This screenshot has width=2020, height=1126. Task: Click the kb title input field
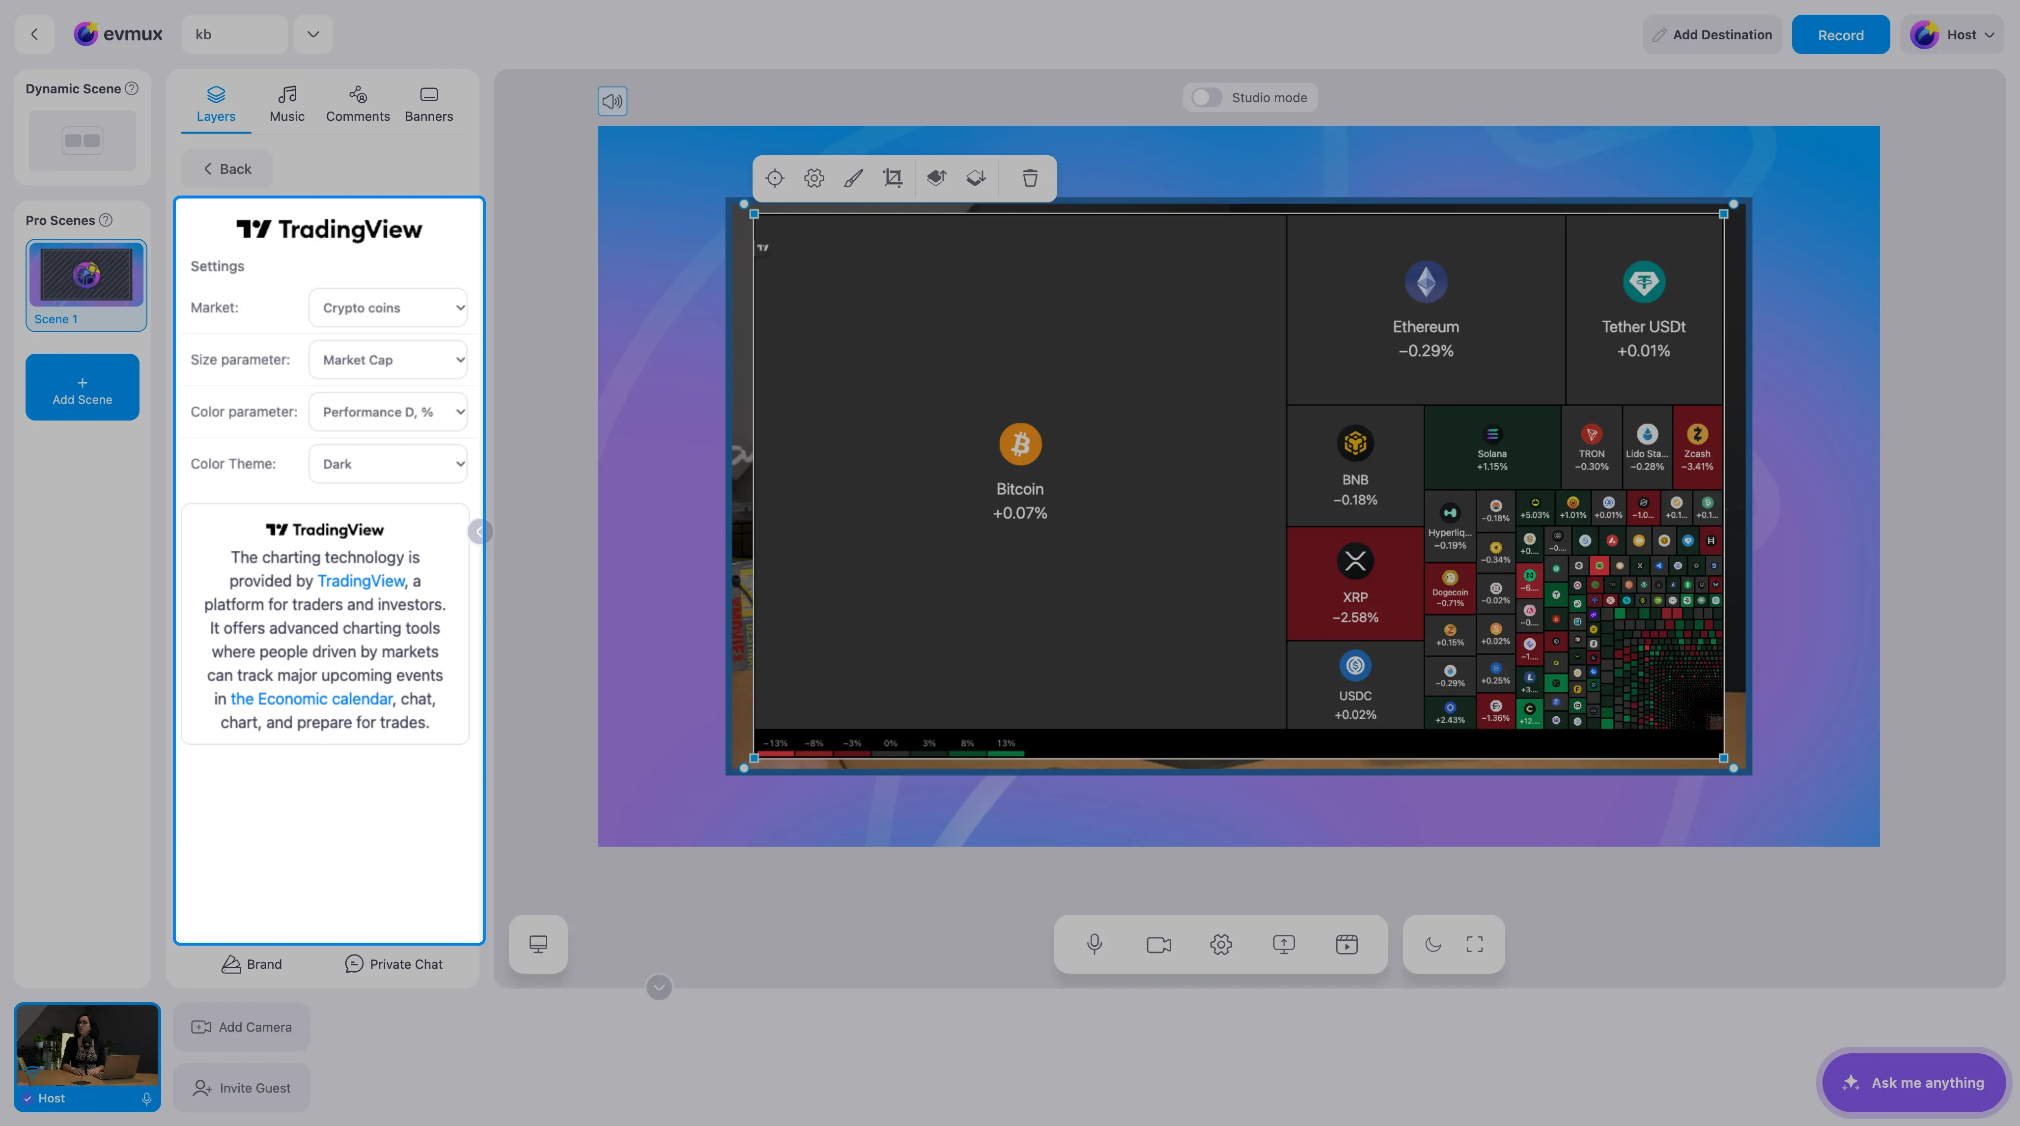point(234,34)
